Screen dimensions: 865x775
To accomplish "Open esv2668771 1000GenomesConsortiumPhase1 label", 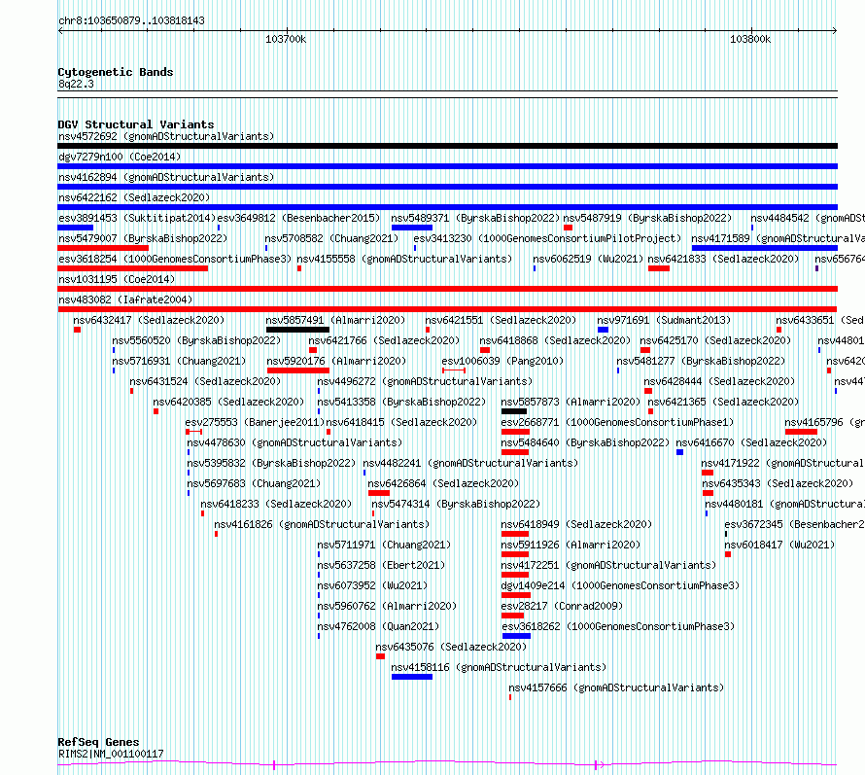I will [x=617, y=422].
